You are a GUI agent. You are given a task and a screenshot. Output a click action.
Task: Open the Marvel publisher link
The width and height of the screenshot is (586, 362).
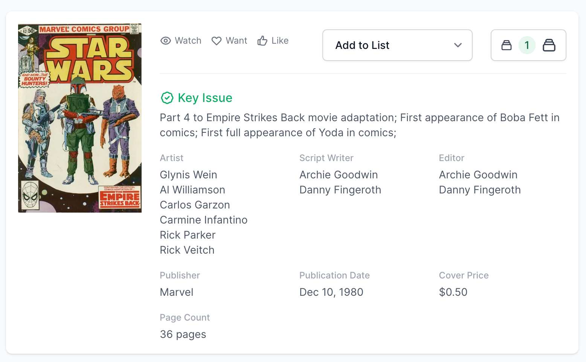(x=177, y=292)
